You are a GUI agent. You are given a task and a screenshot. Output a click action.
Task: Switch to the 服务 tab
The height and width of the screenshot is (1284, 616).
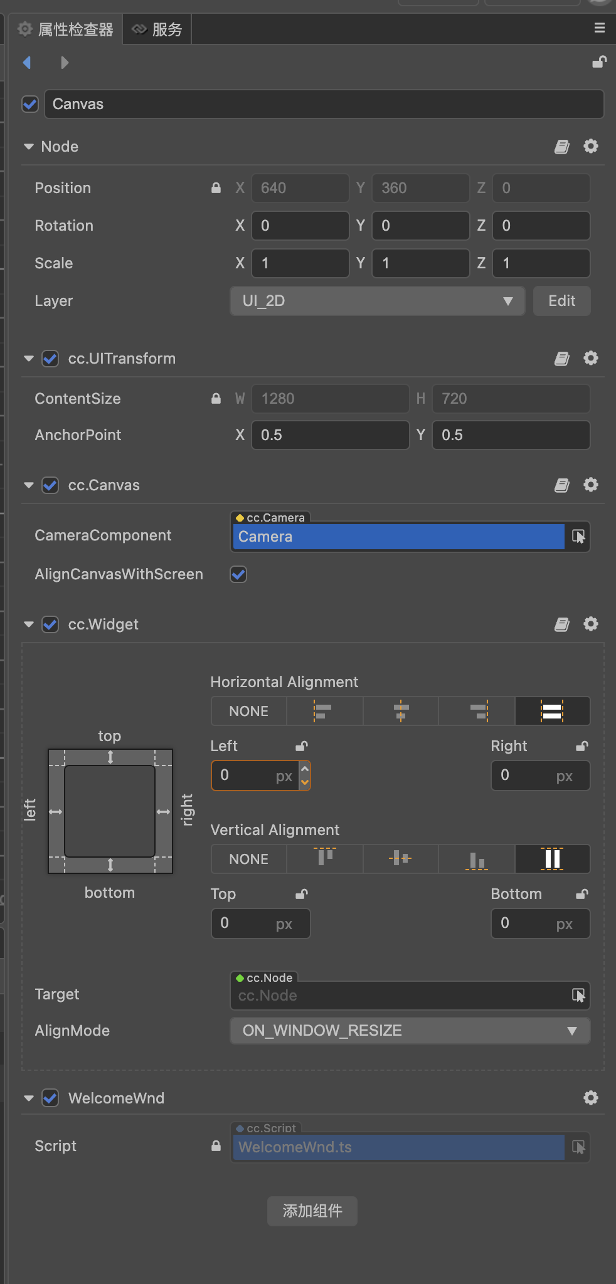(x=157, y=29)
